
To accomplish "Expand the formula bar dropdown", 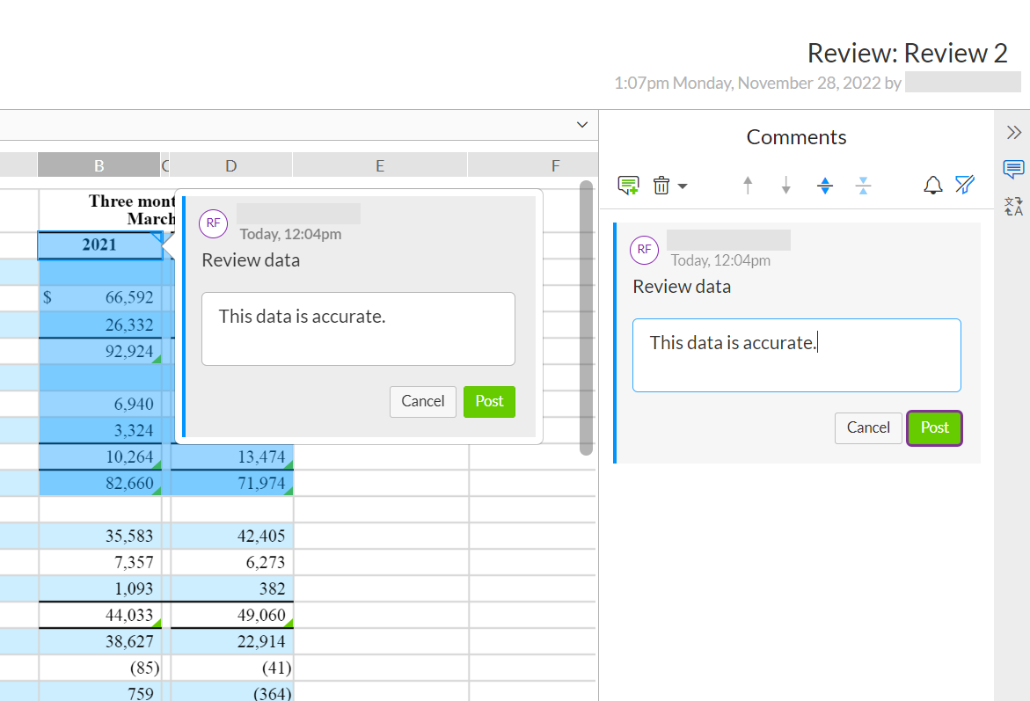I will (581, 125).
